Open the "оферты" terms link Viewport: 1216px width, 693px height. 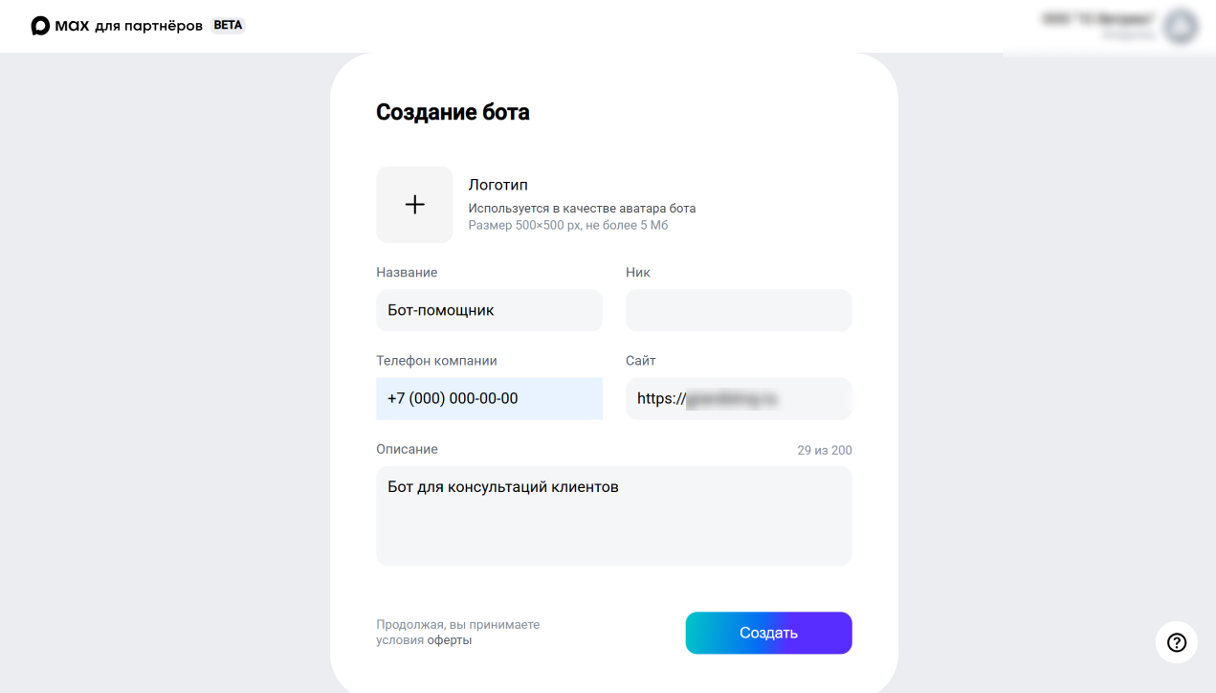(450, 640)
